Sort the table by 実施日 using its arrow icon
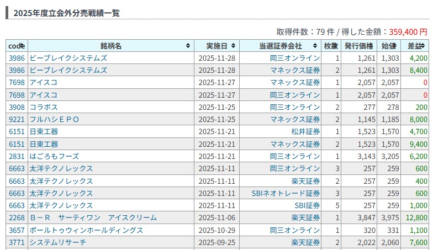The height and width of the screenshot is (250, 433). pos(234,46)
